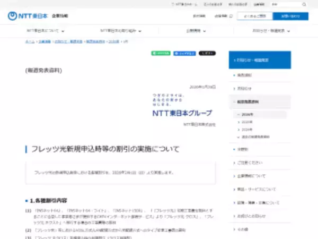Click the 1.各種割引内容 section heading
The width and height of the screenshot is (318, 239).
(x=48, y=201)
